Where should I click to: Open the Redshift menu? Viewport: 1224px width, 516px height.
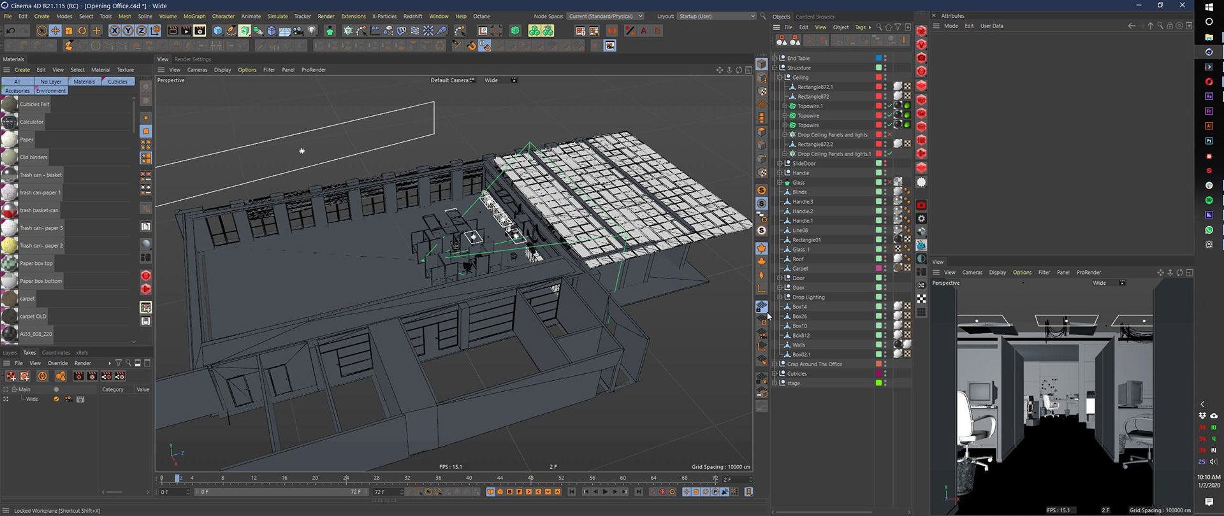(412, 16)
